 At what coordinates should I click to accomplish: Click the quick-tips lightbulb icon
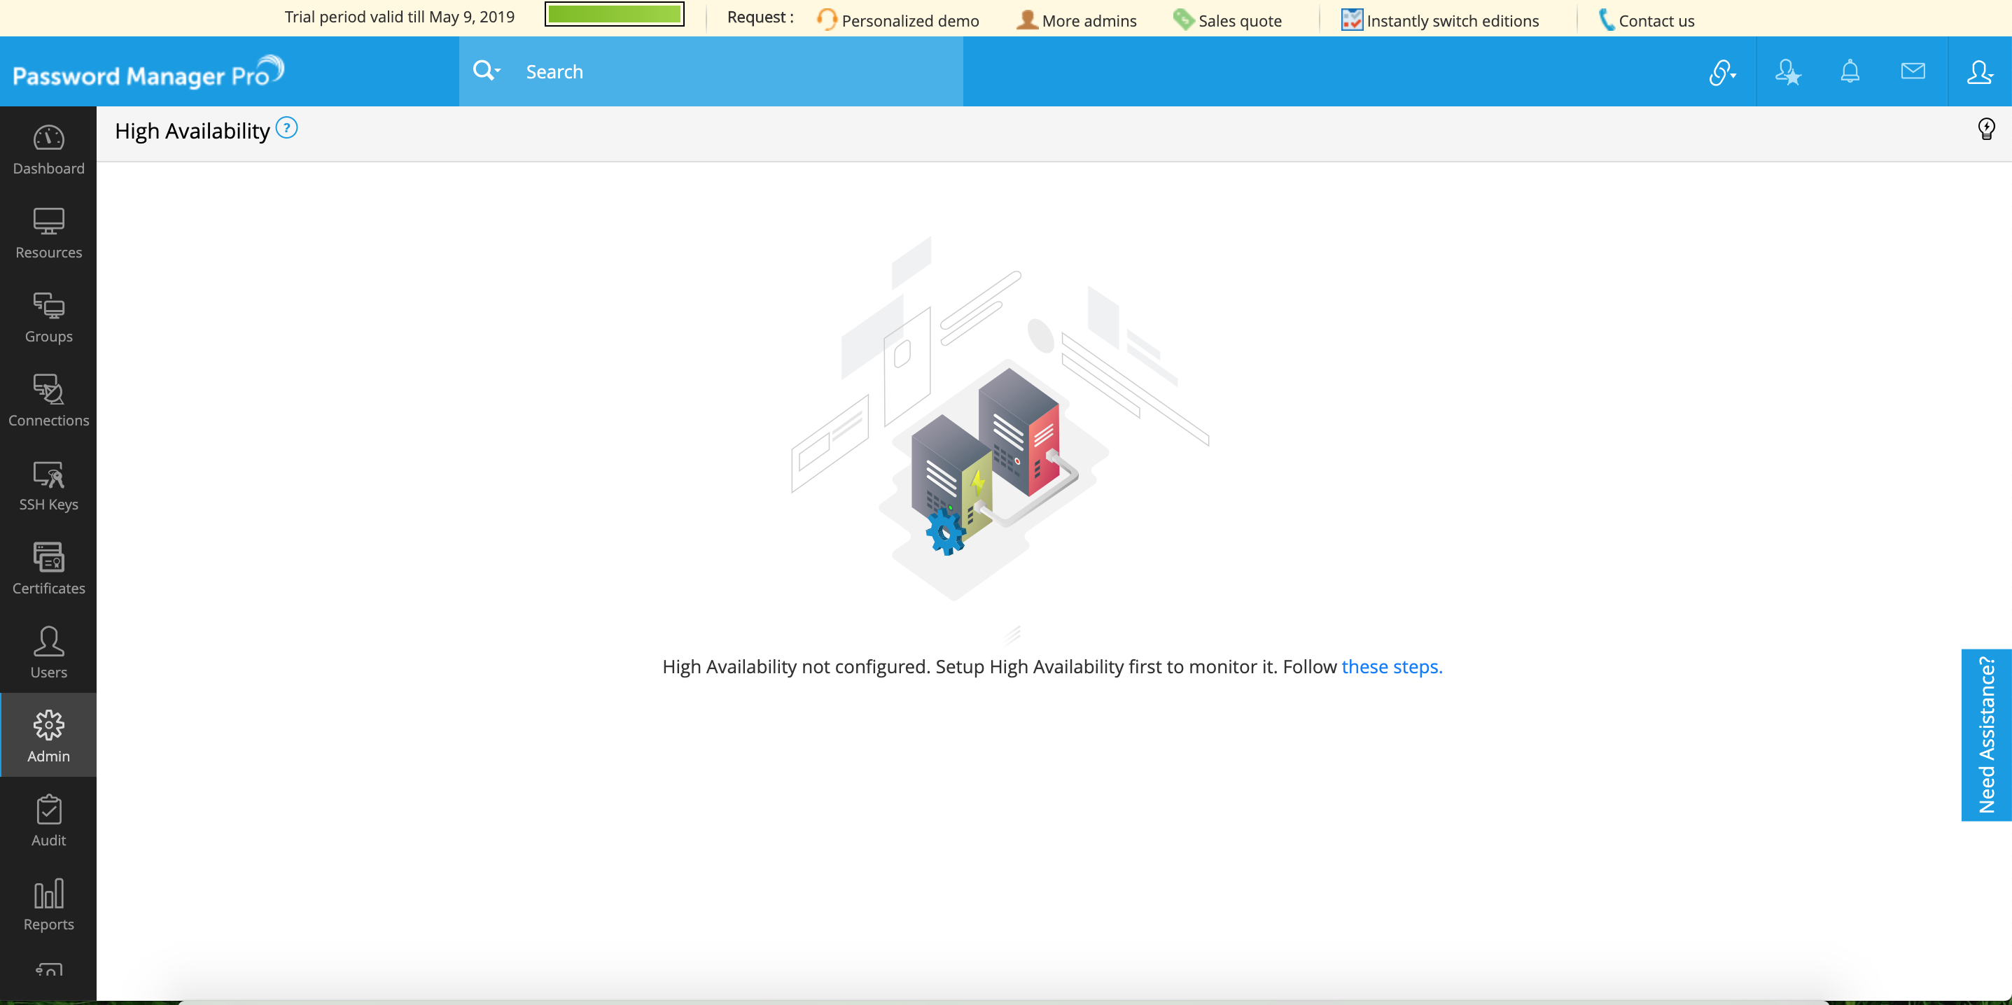point(1986,129)
